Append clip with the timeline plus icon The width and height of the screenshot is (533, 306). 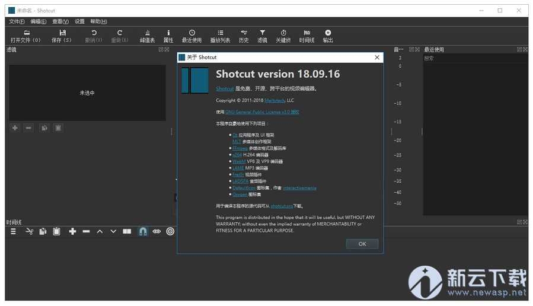[x=72, y=231]
